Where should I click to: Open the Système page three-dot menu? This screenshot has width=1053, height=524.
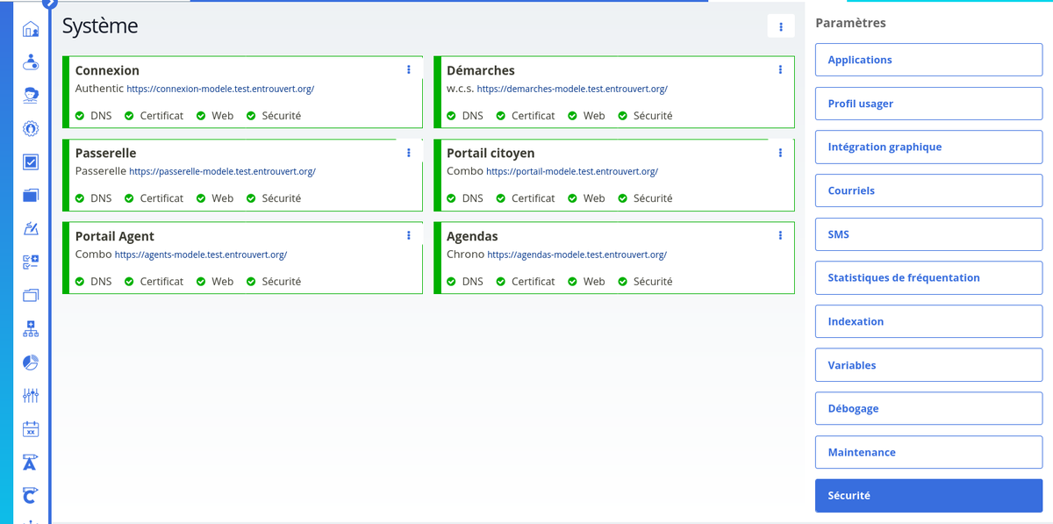(x=780, y=27)
